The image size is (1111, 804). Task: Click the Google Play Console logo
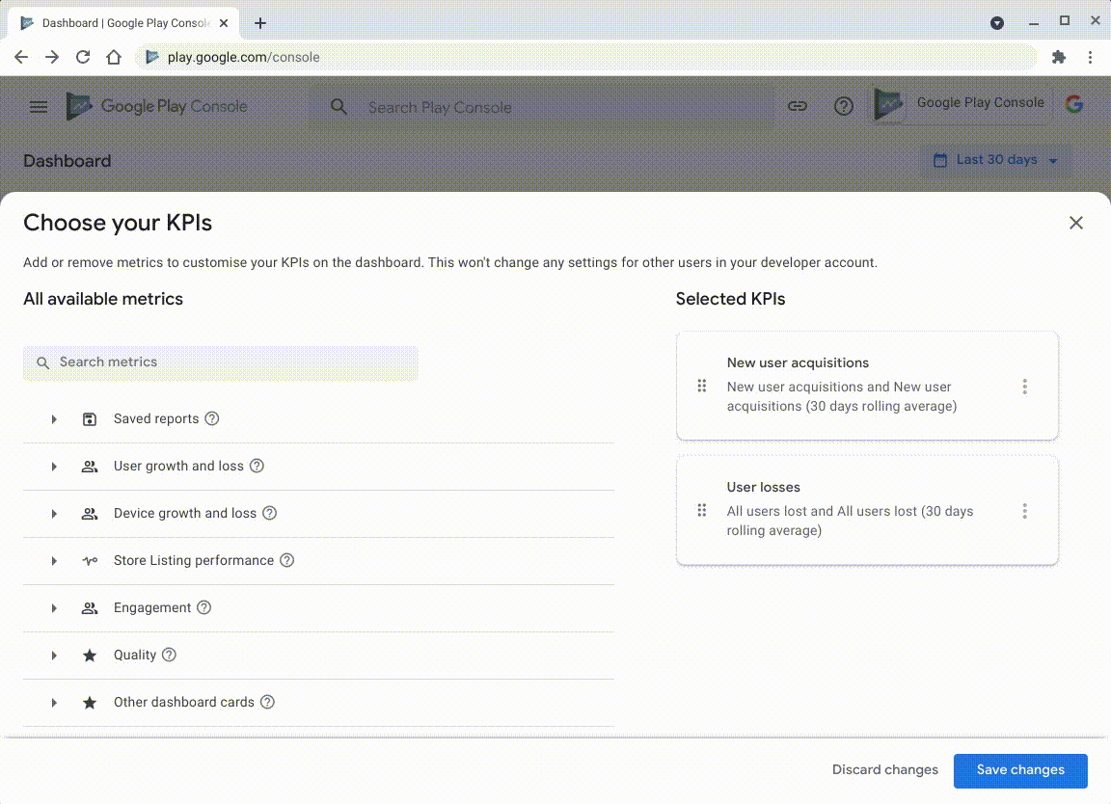(x=156, y=106)
